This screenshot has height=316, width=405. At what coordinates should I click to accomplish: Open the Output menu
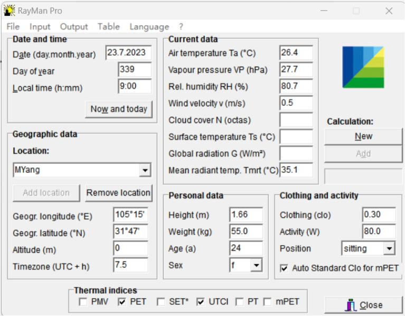(74, 26)
